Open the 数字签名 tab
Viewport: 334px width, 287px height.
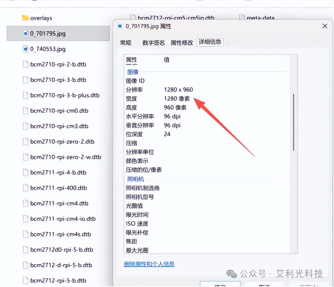[153, 43]
